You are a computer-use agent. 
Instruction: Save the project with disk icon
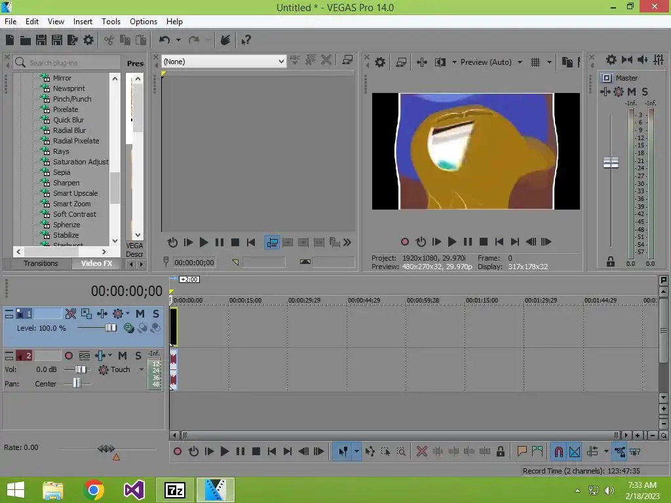click(x=41, y=40)
